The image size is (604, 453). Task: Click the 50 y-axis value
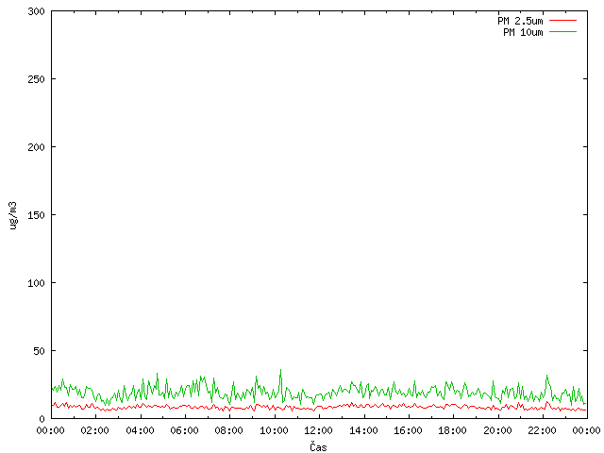(39, 351)
